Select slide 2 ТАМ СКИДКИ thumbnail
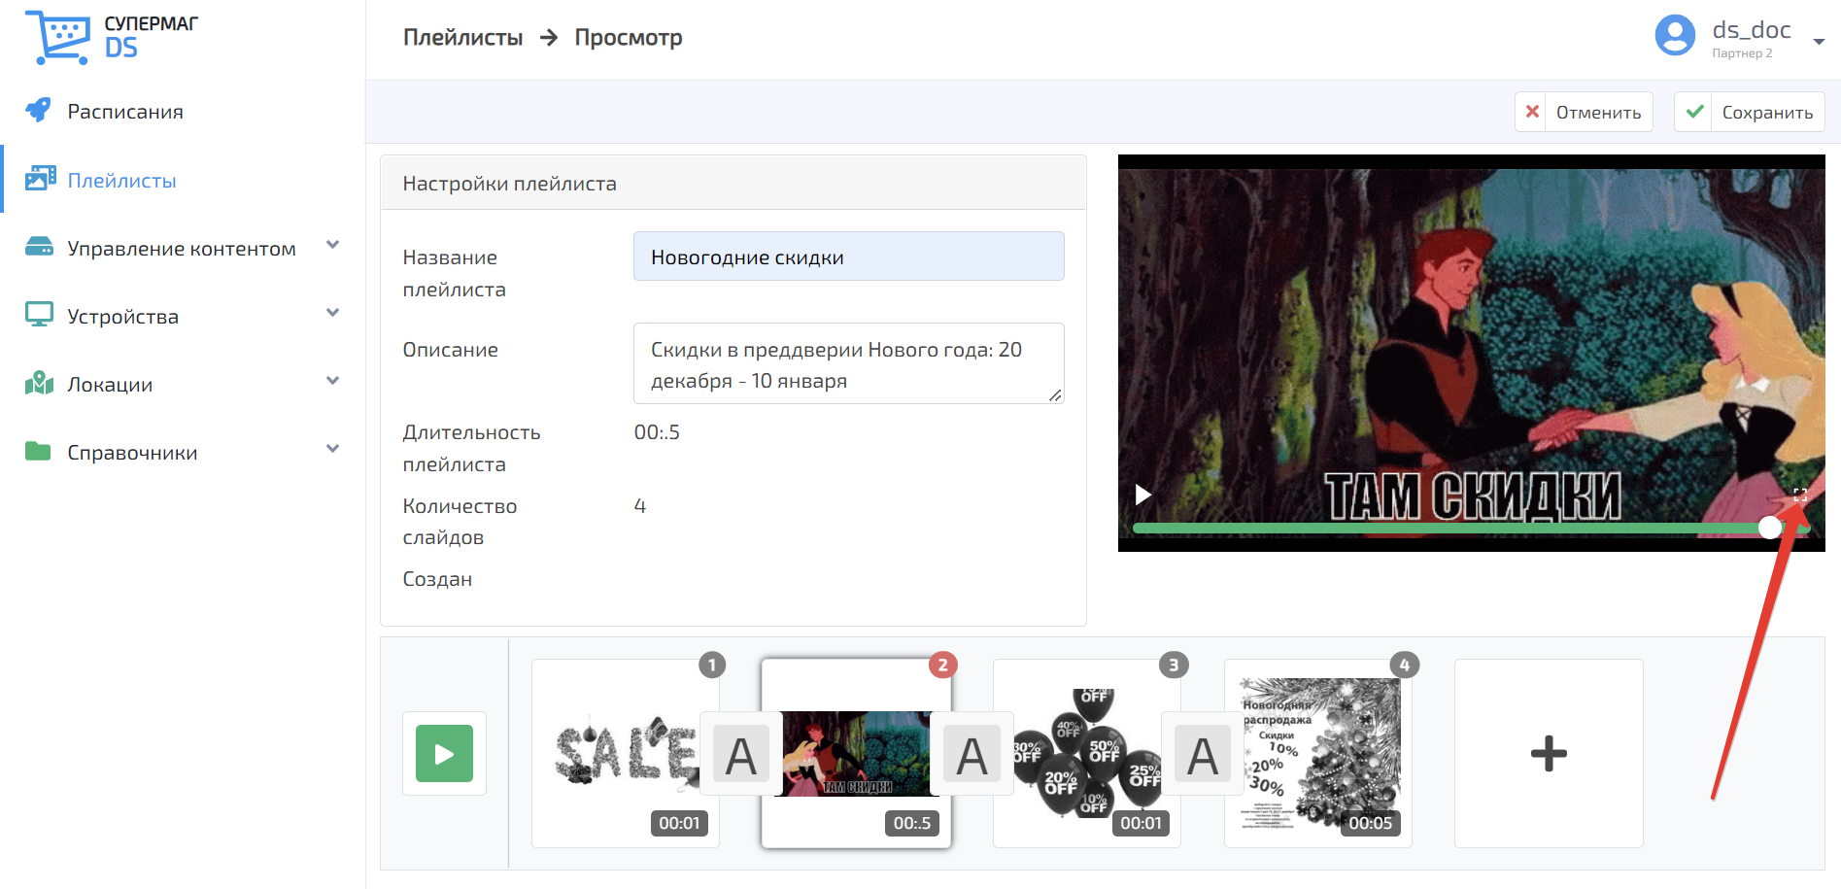The image size is (1841, 889). tap(856, 753)
